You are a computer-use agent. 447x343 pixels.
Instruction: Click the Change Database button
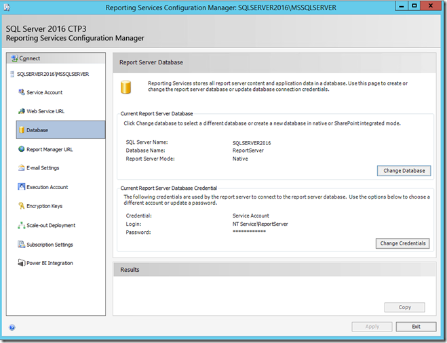(404, 171)
